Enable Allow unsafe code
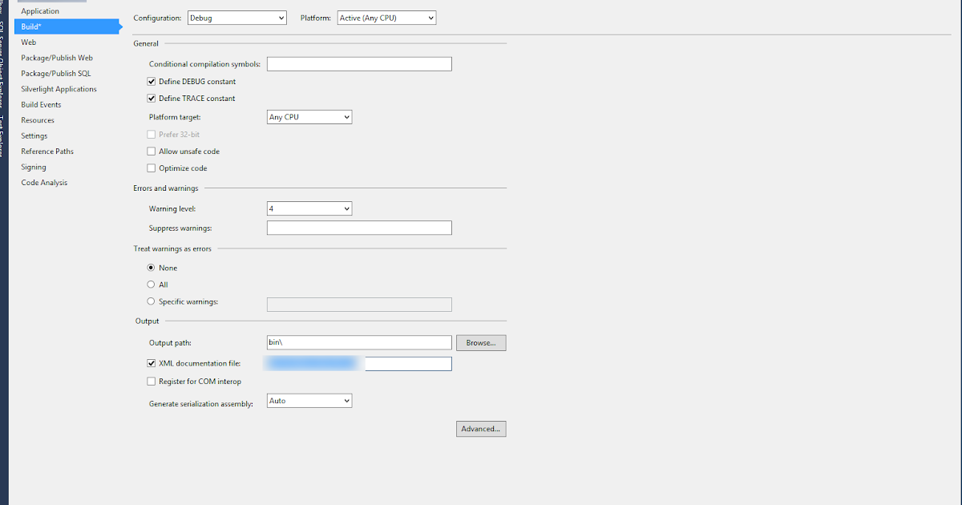The height and width of the screenshot is (505, 962). (151, 151)
